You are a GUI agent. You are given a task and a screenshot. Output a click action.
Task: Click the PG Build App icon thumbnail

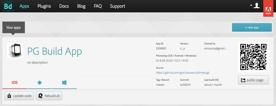pyautogui.click(x=15, y=50)
